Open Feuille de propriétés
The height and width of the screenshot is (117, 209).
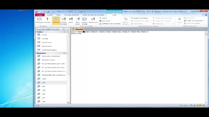193,21
